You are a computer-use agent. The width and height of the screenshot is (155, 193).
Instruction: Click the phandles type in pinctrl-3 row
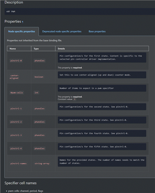(40, 135)
